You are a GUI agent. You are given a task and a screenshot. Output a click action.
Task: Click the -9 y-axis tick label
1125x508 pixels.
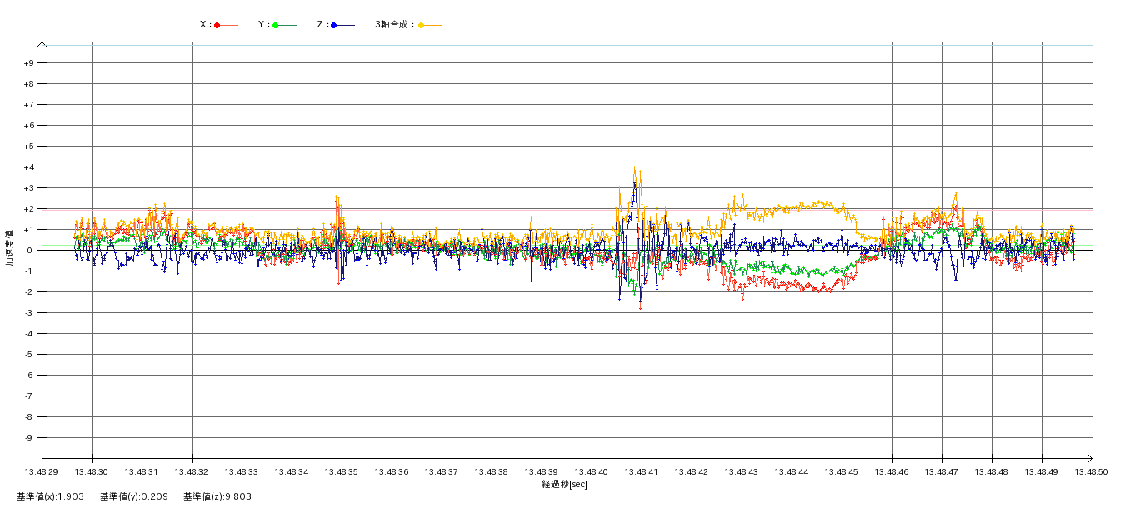(29, 438)
